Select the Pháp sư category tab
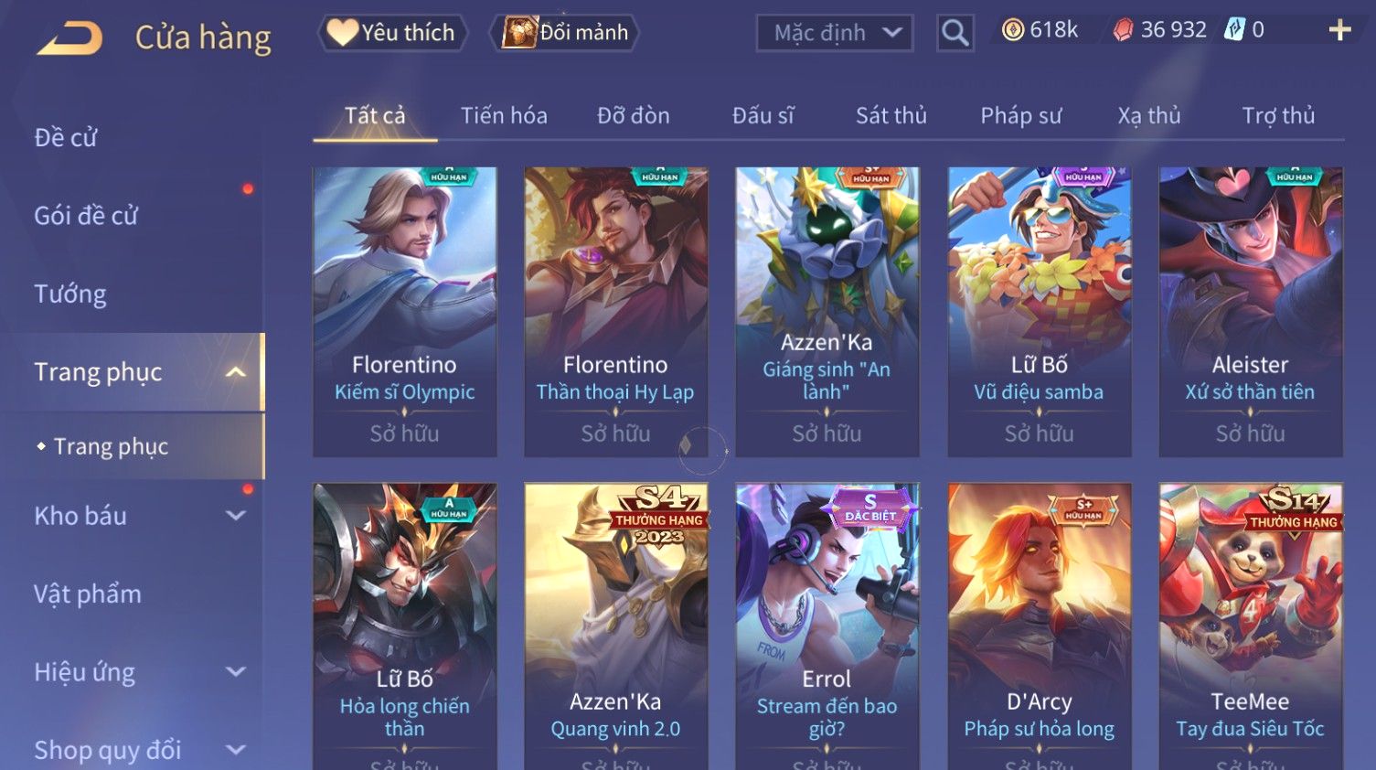 [1021, 115]
